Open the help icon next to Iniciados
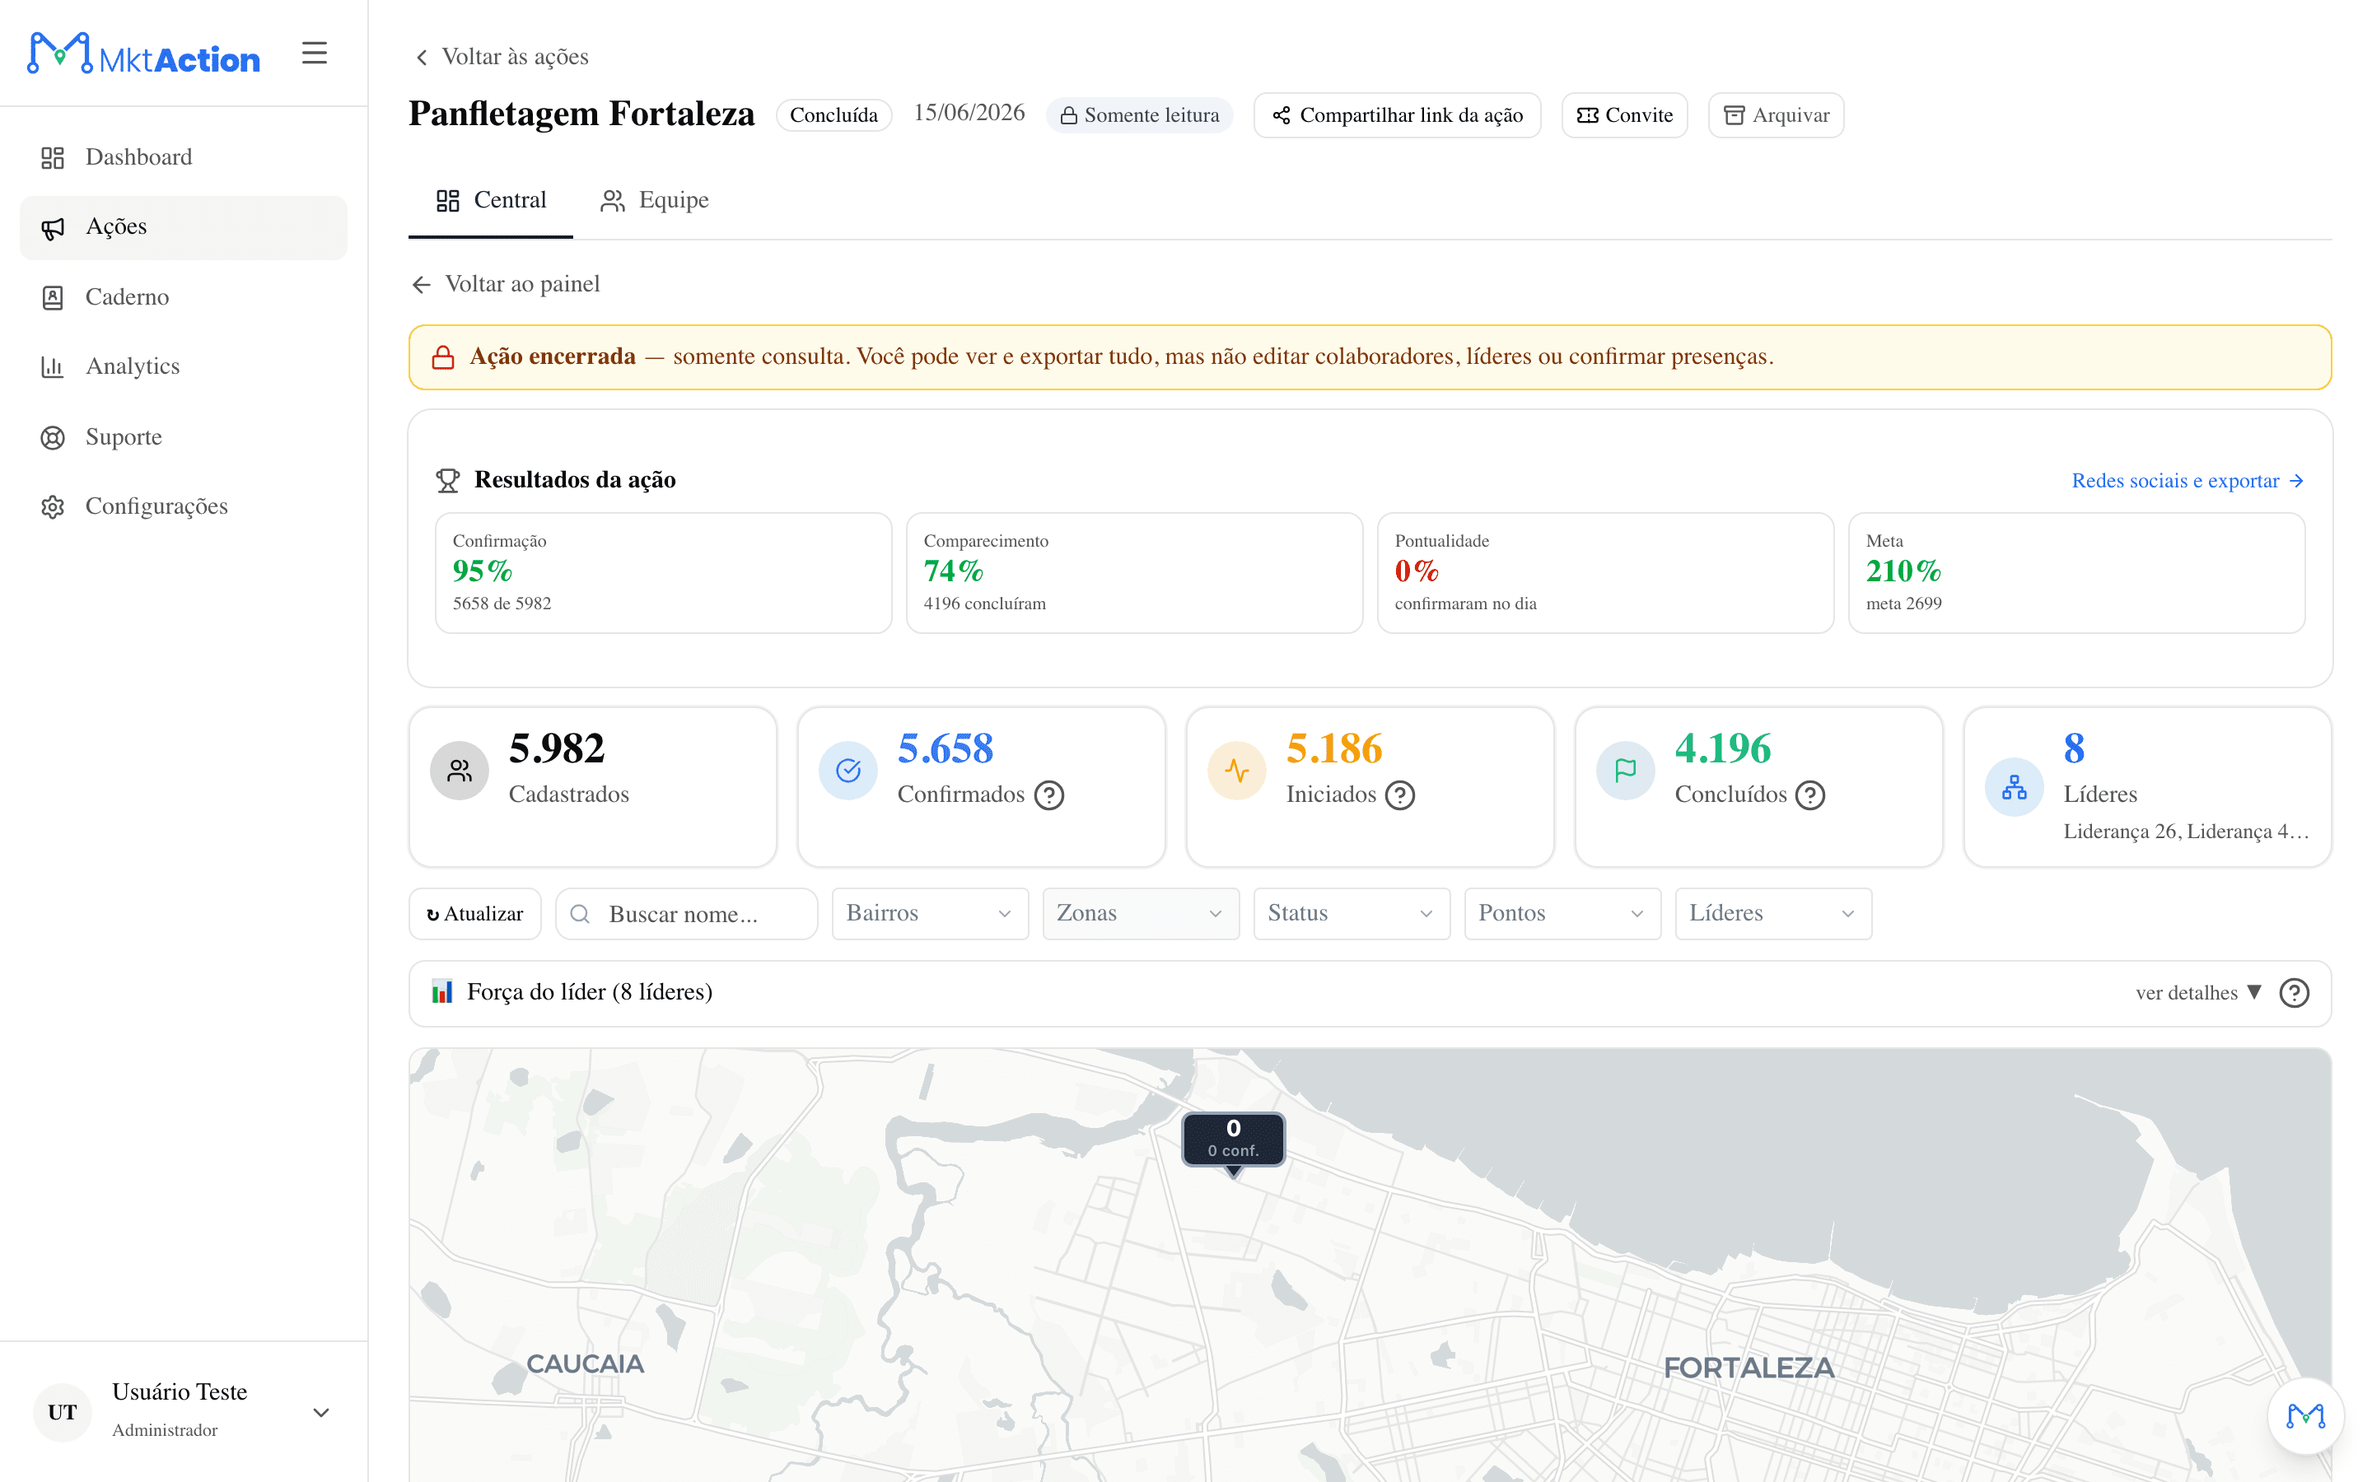The image size is (2372, 1482). click(1399, 795)
